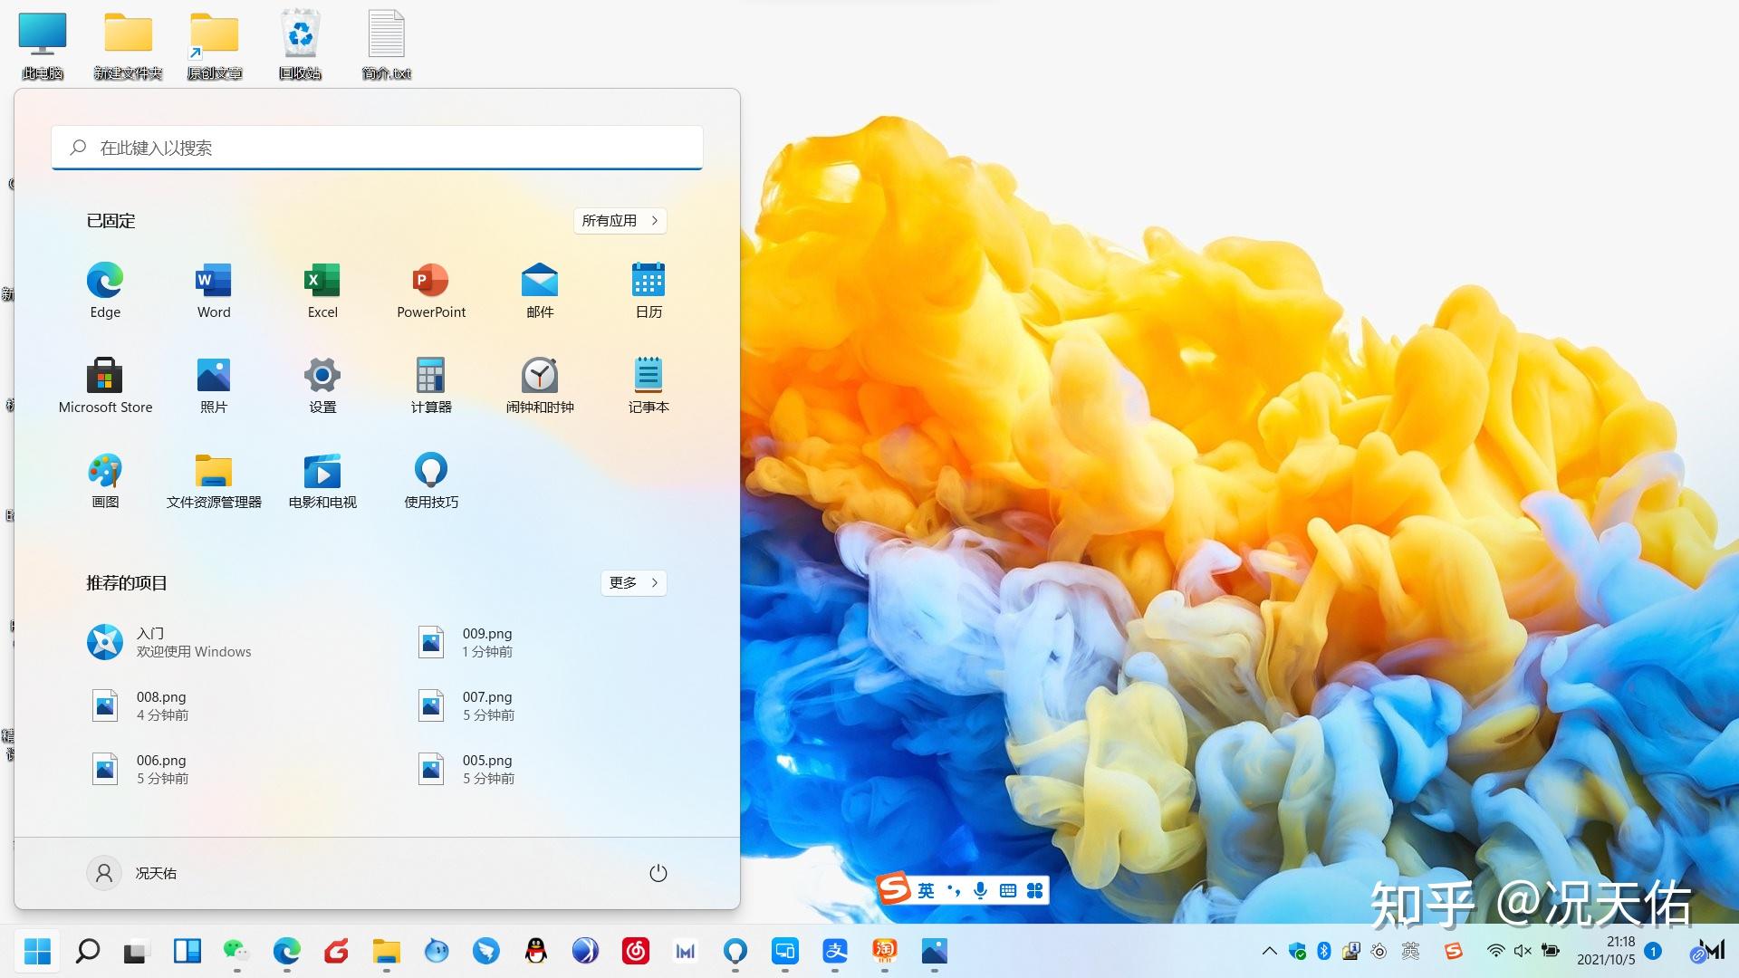Open the notification count badge
1739x978 pixels.
(1653, 951)
